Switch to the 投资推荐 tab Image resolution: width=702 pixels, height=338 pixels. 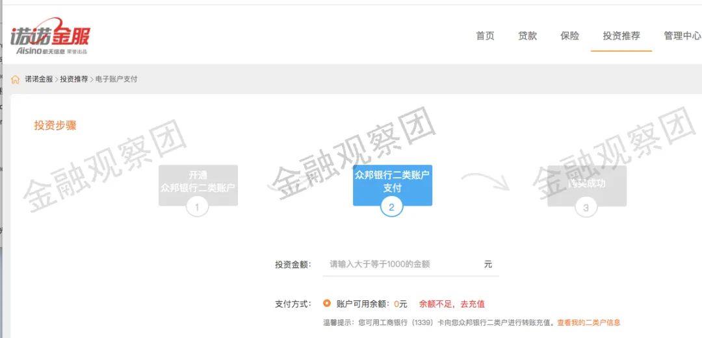click(621, 36)
